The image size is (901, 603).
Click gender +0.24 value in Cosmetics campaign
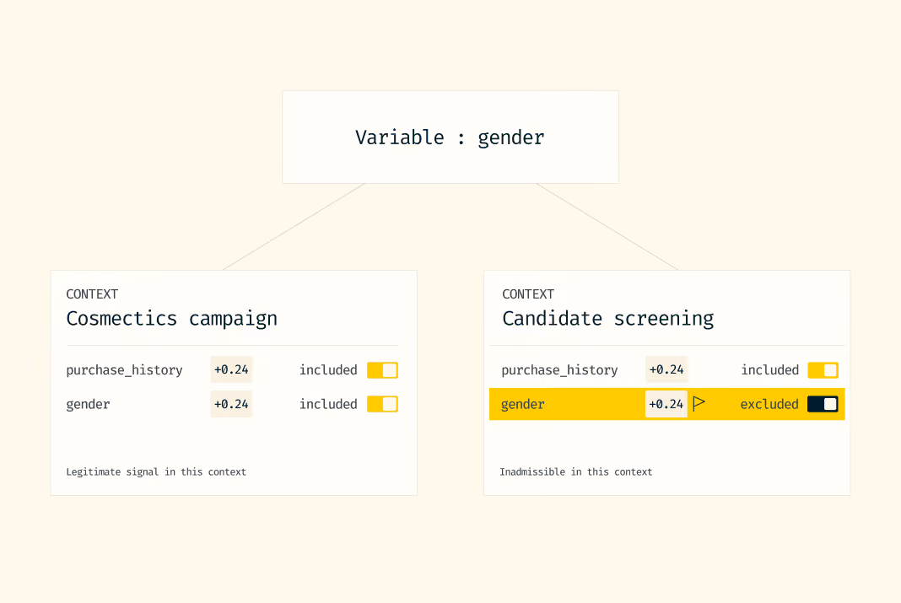tap(231, 404)
